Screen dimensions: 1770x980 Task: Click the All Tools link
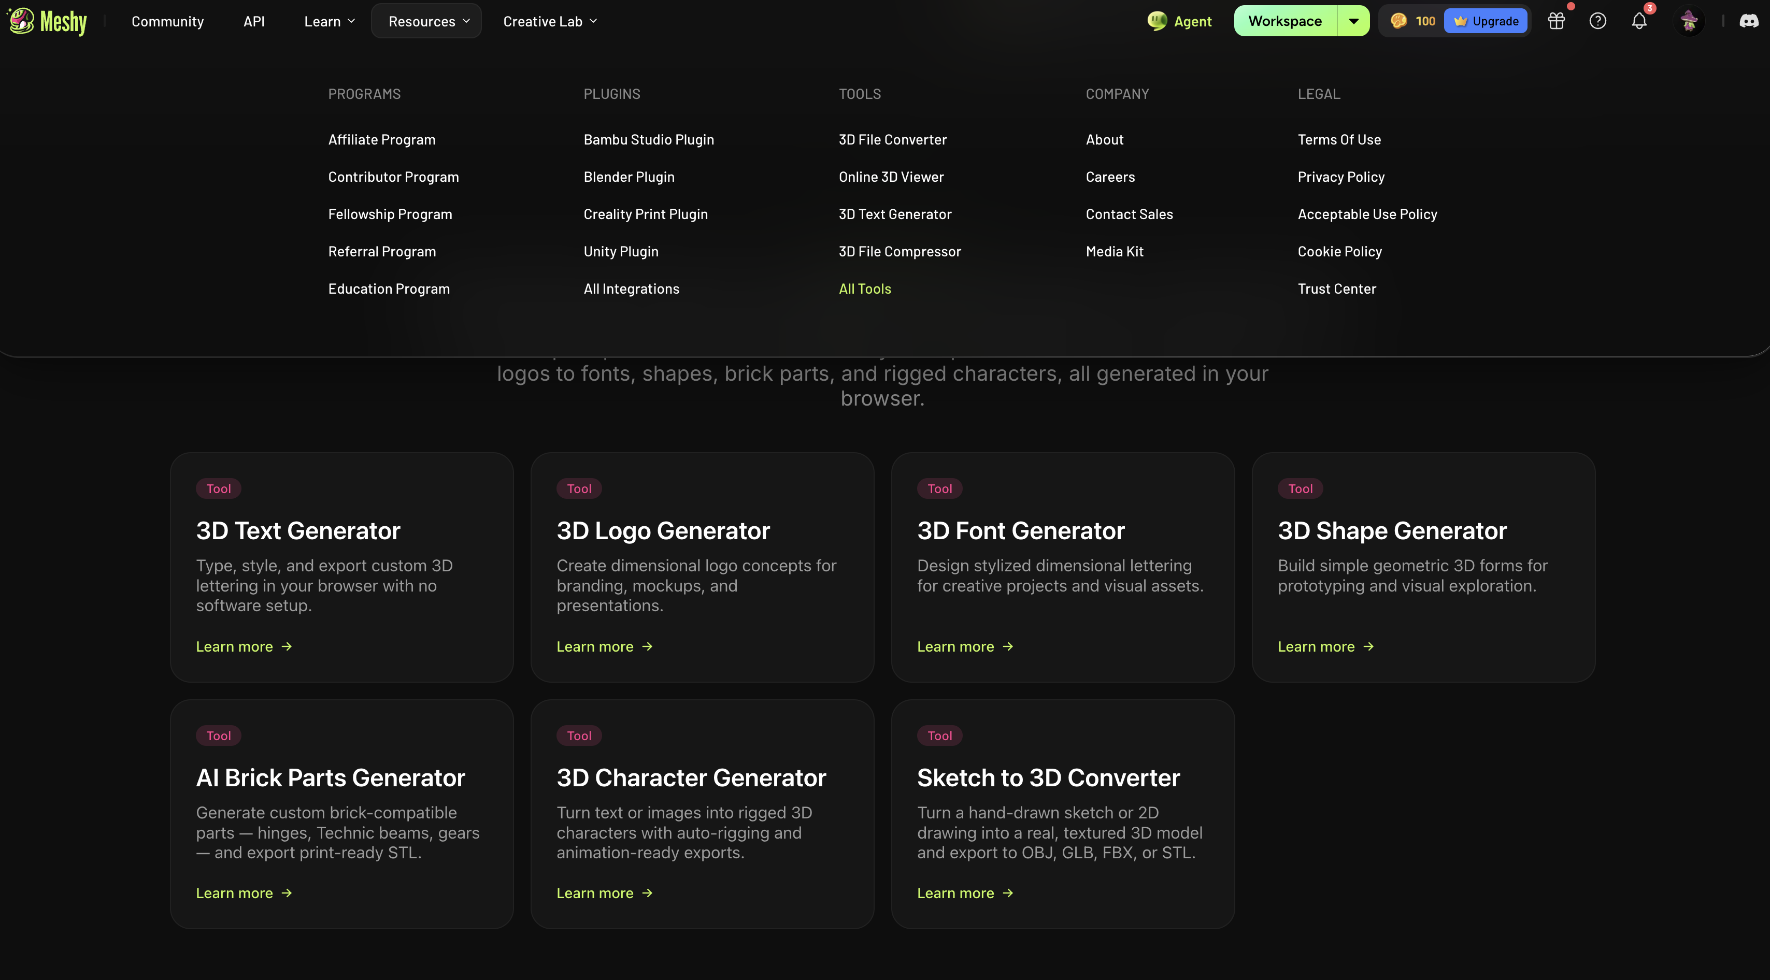[x=864, y=289]
